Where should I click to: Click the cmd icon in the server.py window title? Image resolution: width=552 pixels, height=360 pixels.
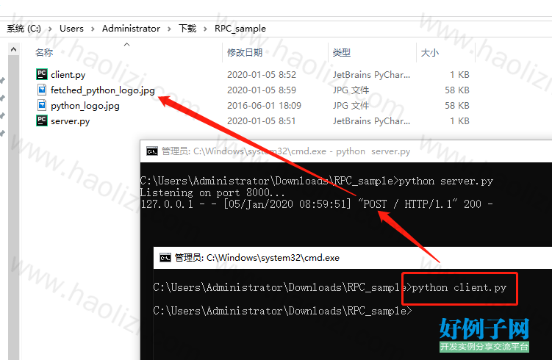point(152,151)
